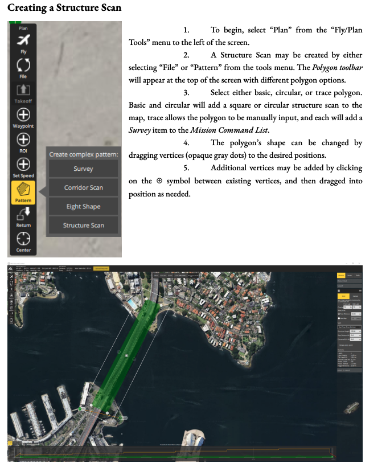Click the ROI icon in bottom screenshot sidebar
The height and width of the screenshot is (467, 390).
(x=11, y=301)
